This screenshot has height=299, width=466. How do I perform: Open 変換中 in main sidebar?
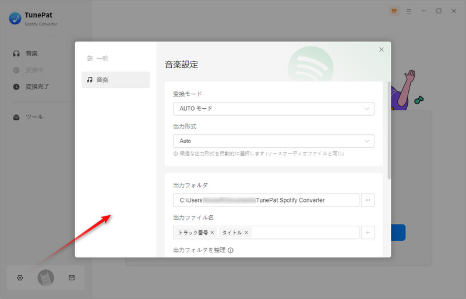coord(28,70)
